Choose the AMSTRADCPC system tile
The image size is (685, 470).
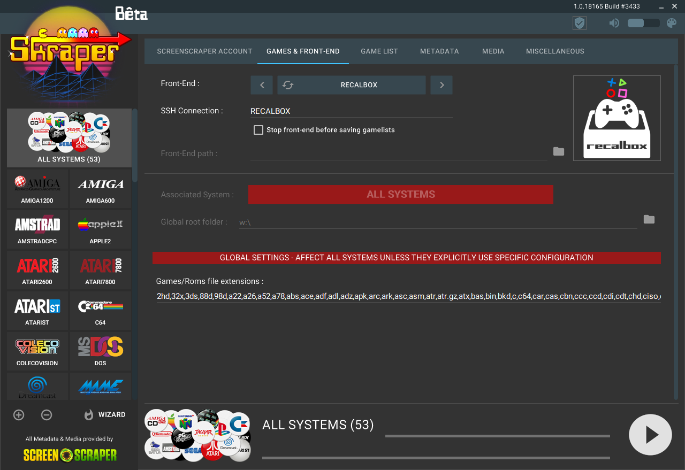37,230
